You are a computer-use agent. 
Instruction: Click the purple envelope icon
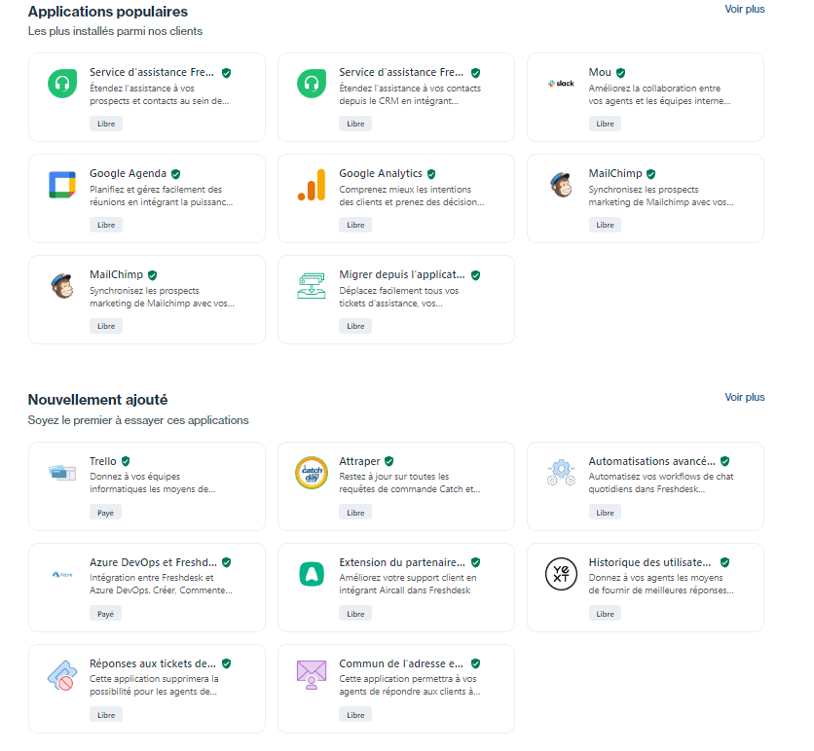pyautogui.click(x=312, y=675)
